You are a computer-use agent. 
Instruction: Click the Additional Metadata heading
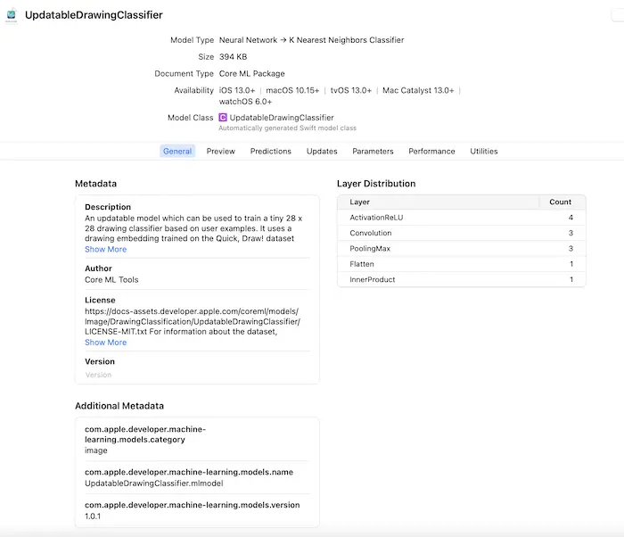click(x=119, y=406)
